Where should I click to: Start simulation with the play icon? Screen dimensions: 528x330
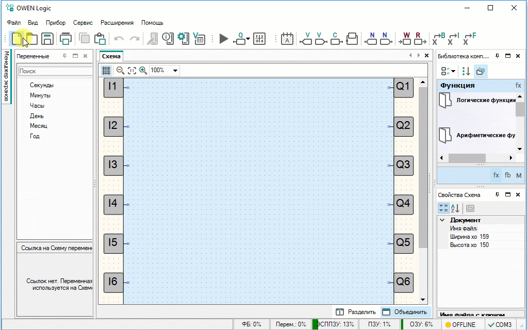pos(223,39)
